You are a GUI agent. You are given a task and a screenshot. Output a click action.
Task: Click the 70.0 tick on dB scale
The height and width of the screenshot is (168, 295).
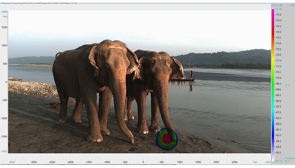(278, 78)
